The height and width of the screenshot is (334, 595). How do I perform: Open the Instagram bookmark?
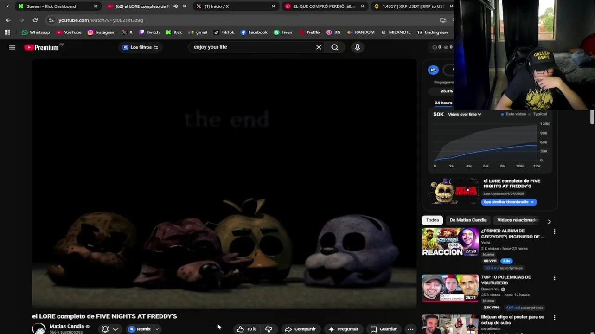click(x=102, y=32)
